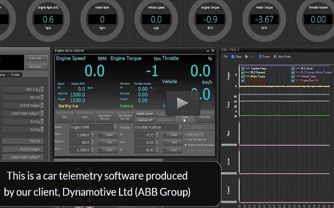
Task: Play the video using the center play button
Action: click(183, 103)
